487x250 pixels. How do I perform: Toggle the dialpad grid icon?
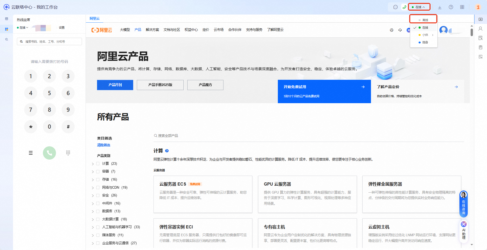click(x=68, y=153)
